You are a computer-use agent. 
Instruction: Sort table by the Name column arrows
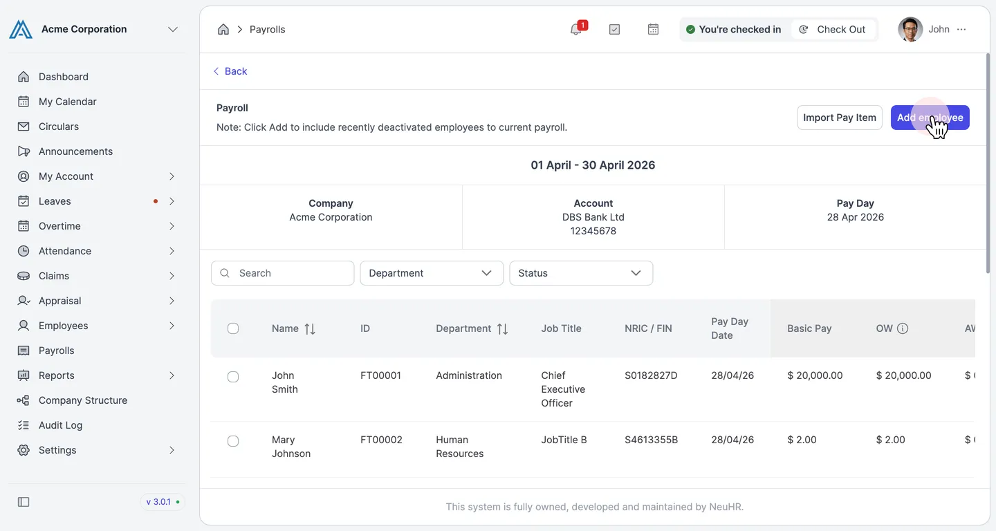point(310,329)
